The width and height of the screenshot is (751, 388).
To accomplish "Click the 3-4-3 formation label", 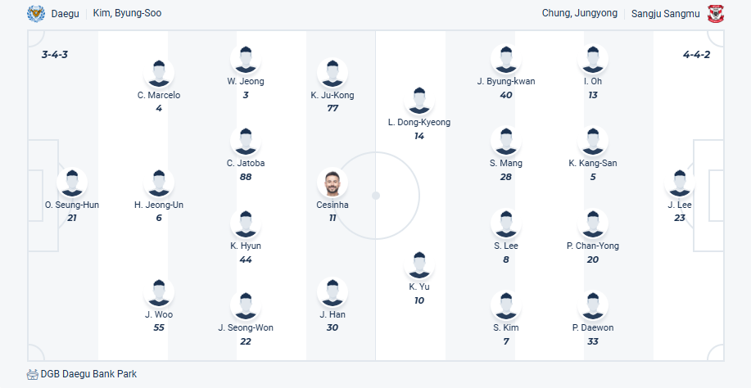I will (x=56, y=55).
